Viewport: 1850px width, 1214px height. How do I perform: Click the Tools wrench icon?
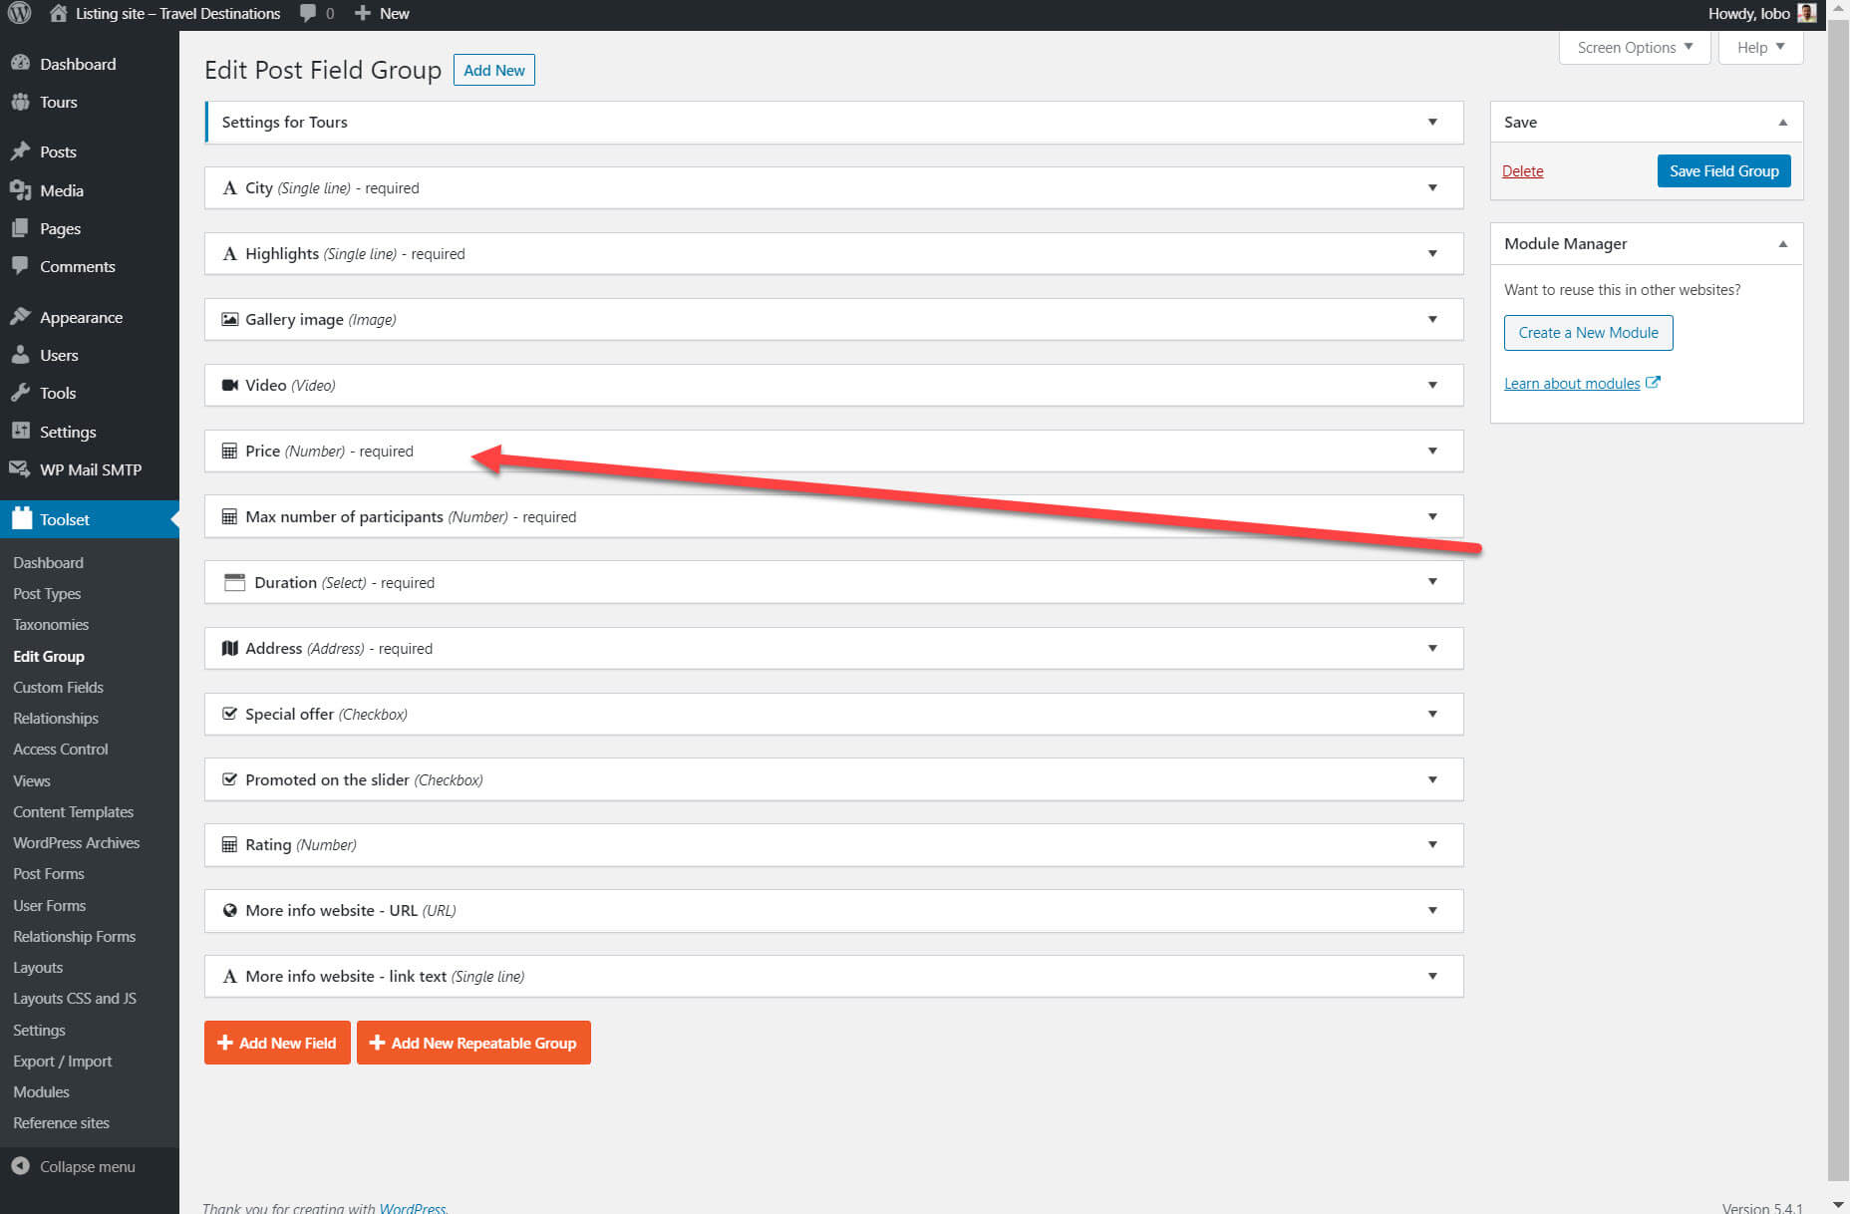20,393
